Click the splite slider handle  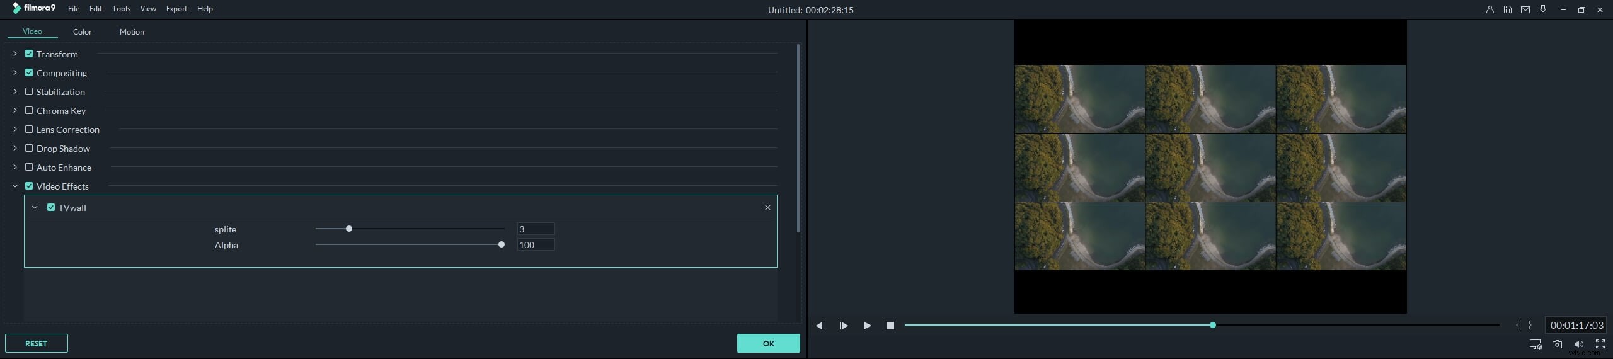[x=349, y=229]
